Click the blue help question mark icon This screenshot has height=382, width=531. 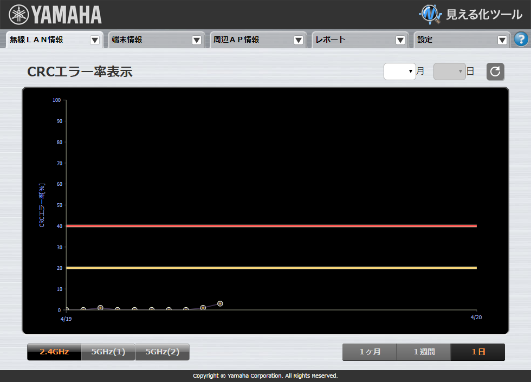tap(521, 39)
